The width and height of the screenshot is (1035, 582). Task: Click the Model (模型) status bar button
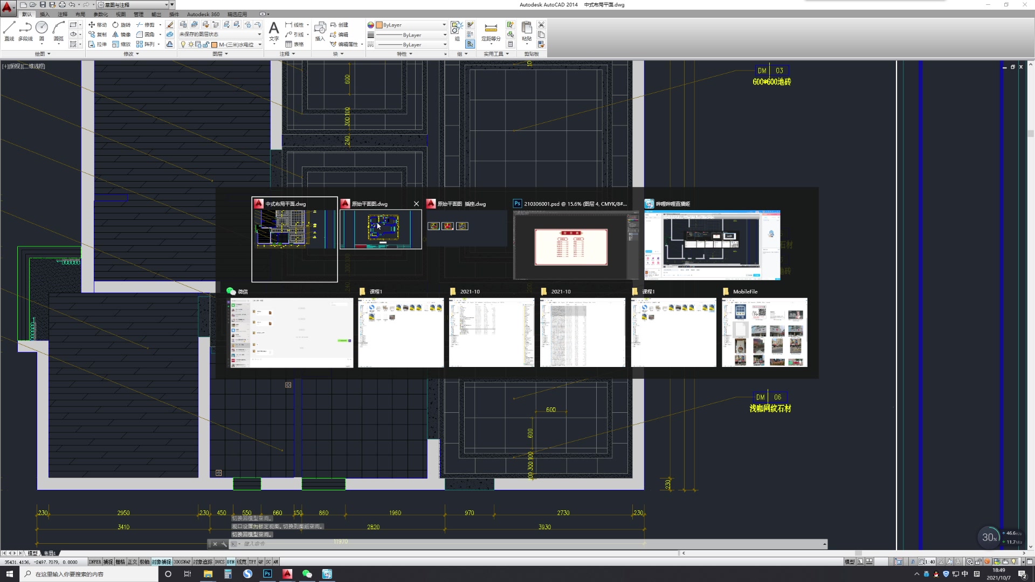850,562
